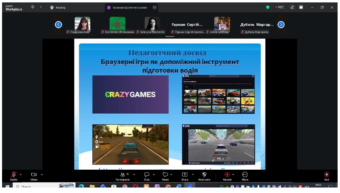The width and height of the screenshot is (340, 193).
Task: Click the Record circle icon
Action: (227, 174)
